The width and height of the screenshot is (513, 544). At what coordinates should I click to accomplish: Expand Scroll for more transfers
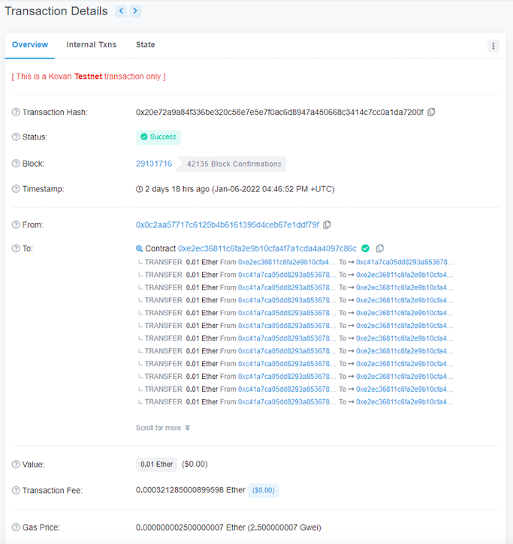pyautogui.click(x=163, y=428)
